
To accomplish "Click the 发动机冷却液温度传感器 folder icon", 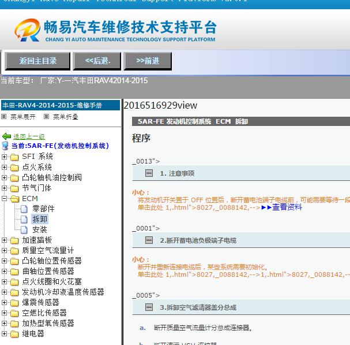I will pyautogui.click(x=14, y=292).
